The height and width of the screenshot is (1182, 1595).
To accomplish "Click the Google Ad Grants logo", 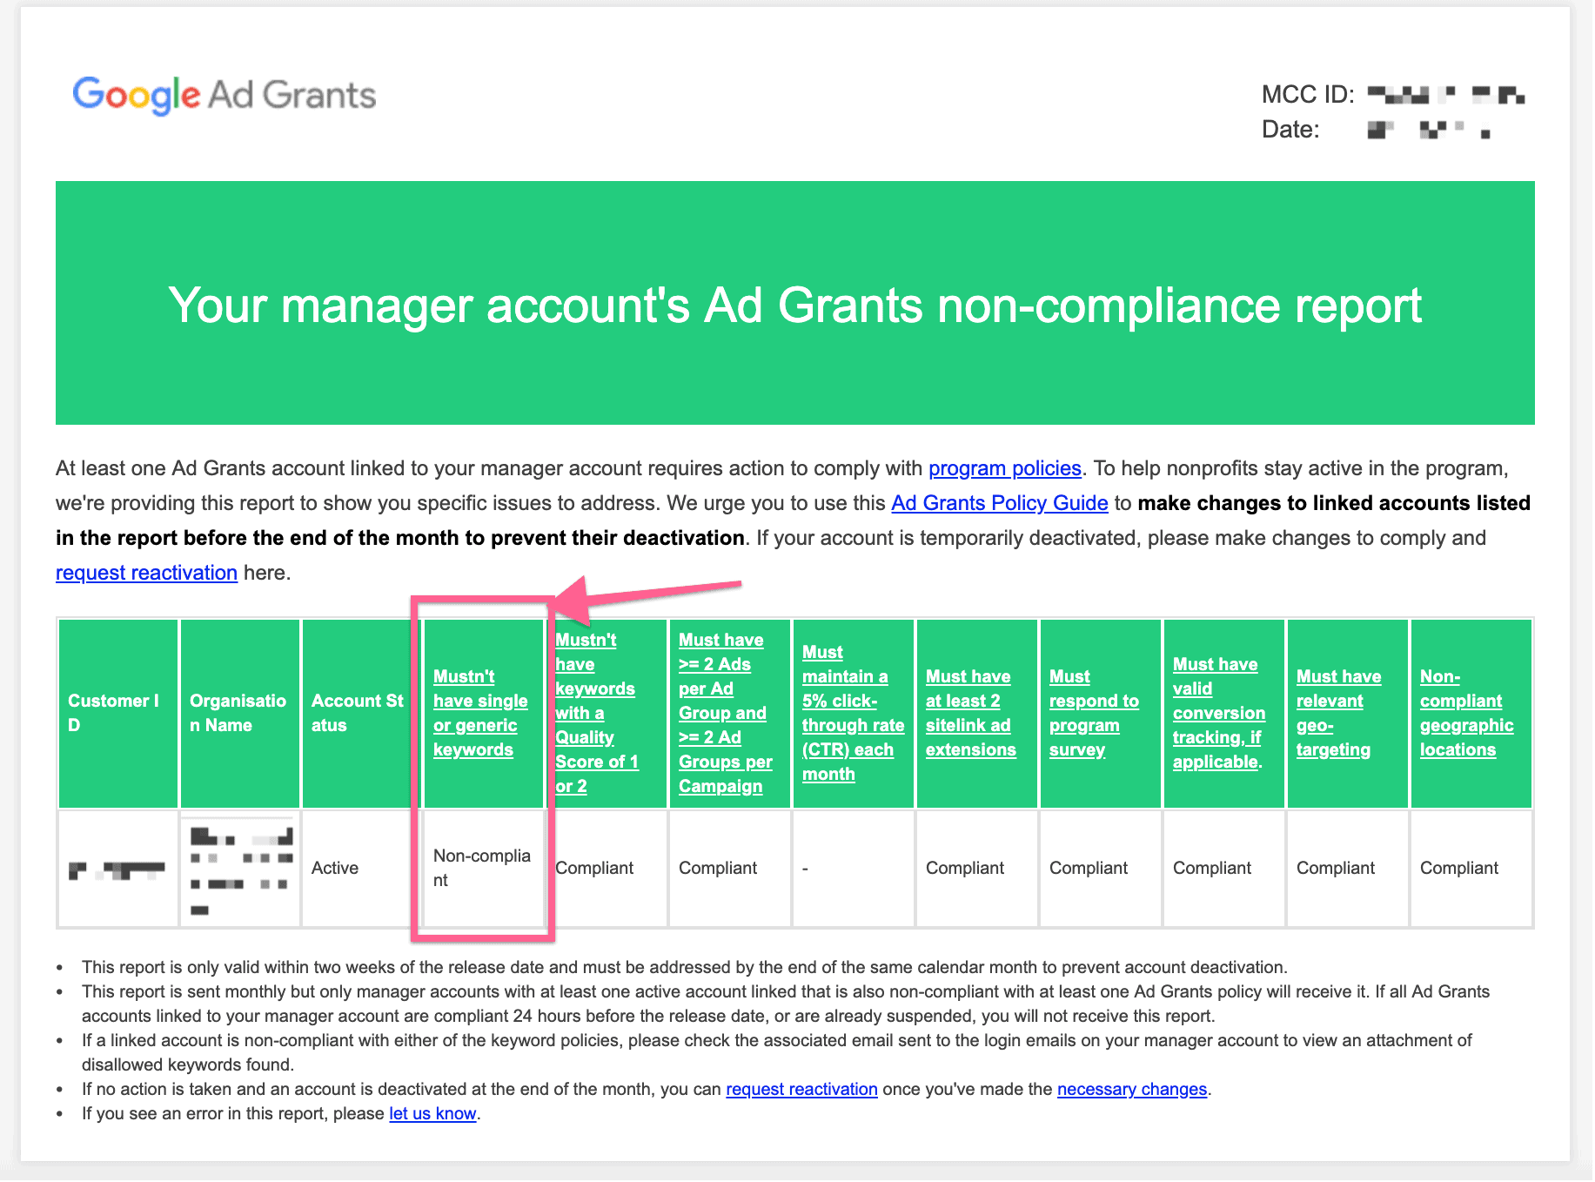I will 224,95.
